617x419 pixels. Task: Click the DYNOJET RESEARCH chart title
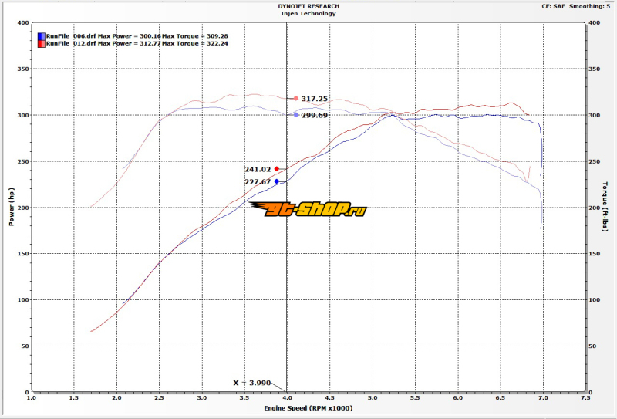308,6
